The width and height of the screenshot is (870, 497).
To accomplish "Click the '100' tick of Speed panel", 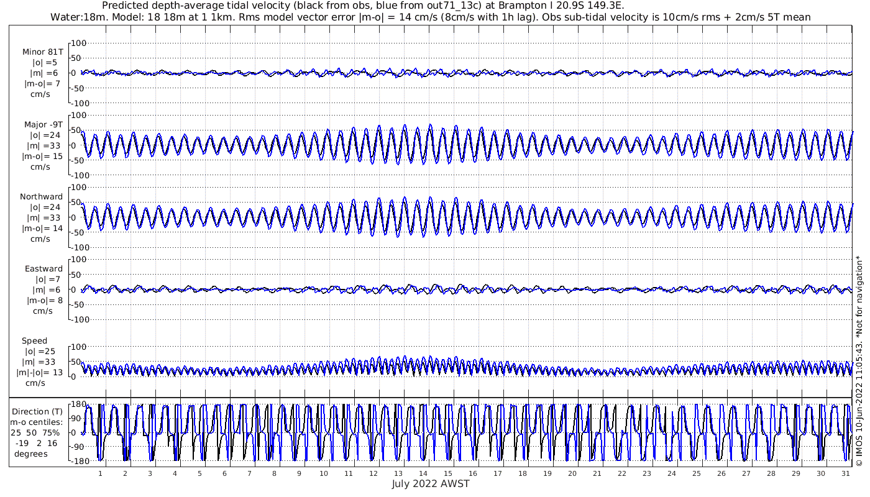I will point(79,347).
